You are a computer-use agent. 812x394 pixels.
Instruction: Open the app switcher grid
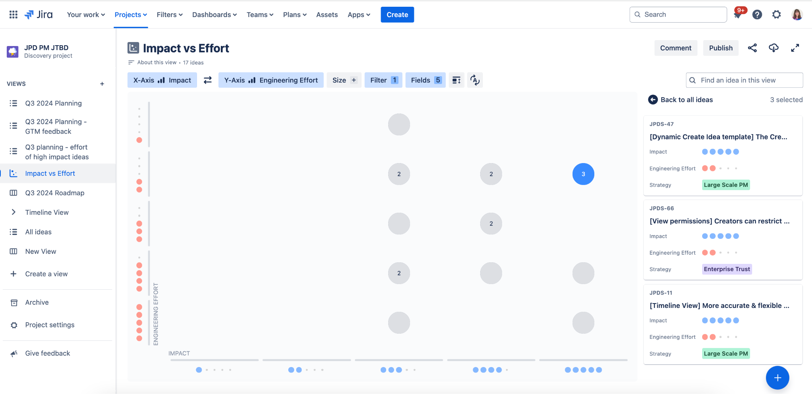click(x=13, y=15)
